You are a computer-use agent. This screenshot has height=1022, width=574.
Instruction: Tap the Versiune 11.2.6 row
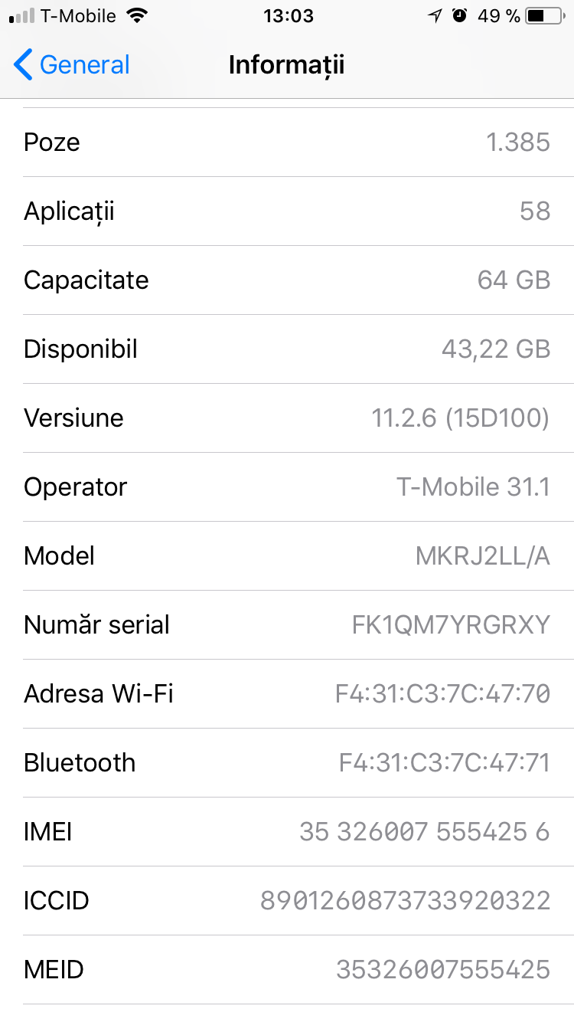(x=287, y=418)
